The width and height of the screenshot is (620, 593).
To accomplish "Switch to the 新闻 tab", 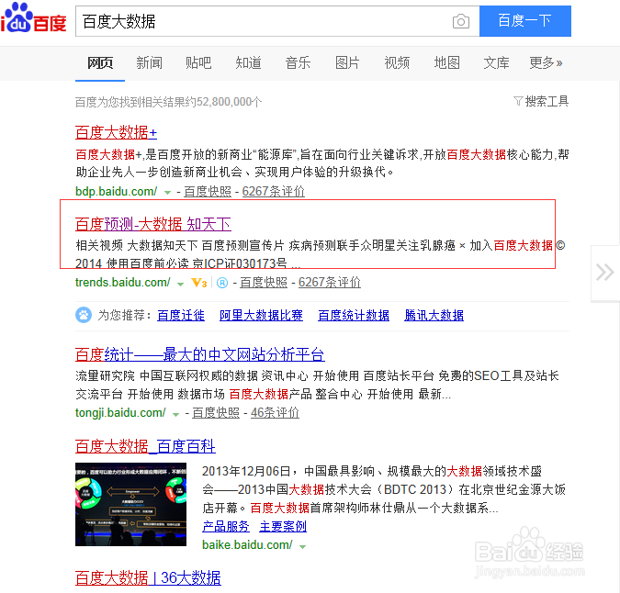I will click(149, 62).
